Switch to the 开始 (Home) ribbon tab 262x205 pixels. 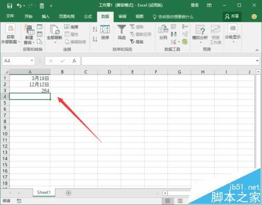coord(28,16)
